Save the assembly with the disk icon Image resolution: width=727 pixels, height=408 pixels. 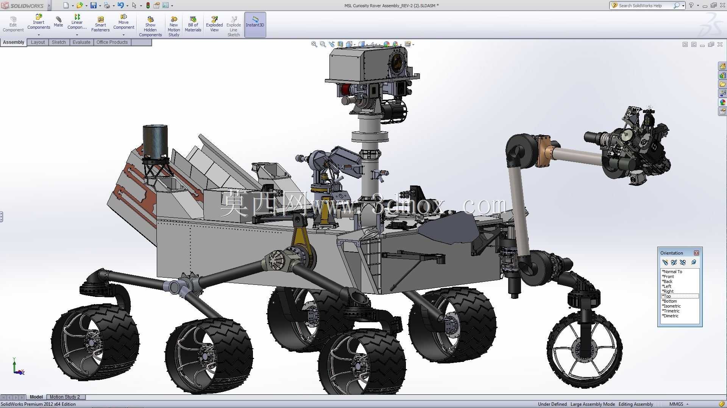(93, 5)
